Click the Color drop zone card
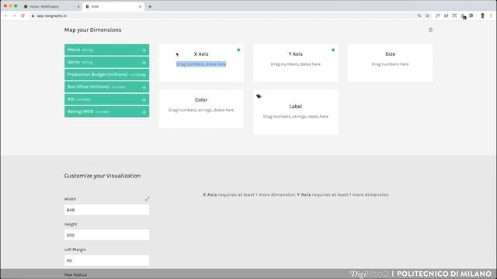497x279 pixels. click(x=201, y=108)
